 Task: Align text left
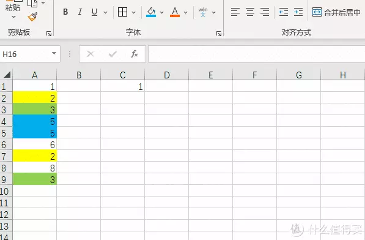click(x=235, y=12)
